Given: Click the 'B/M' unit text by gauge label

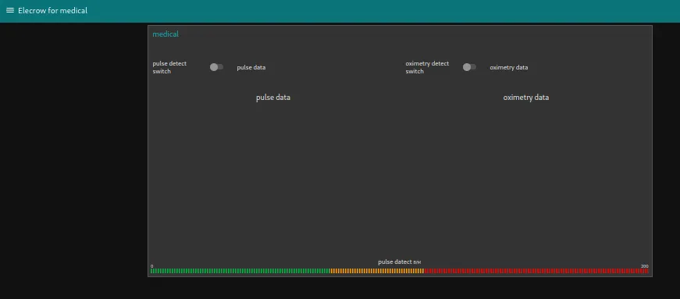Looking at the screenshot, I should pos(417,262).
